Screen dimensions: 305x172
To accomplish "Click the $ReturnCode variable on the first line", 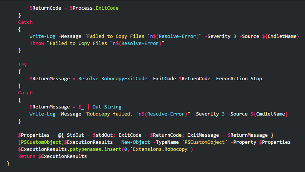I will coord(45,8).
